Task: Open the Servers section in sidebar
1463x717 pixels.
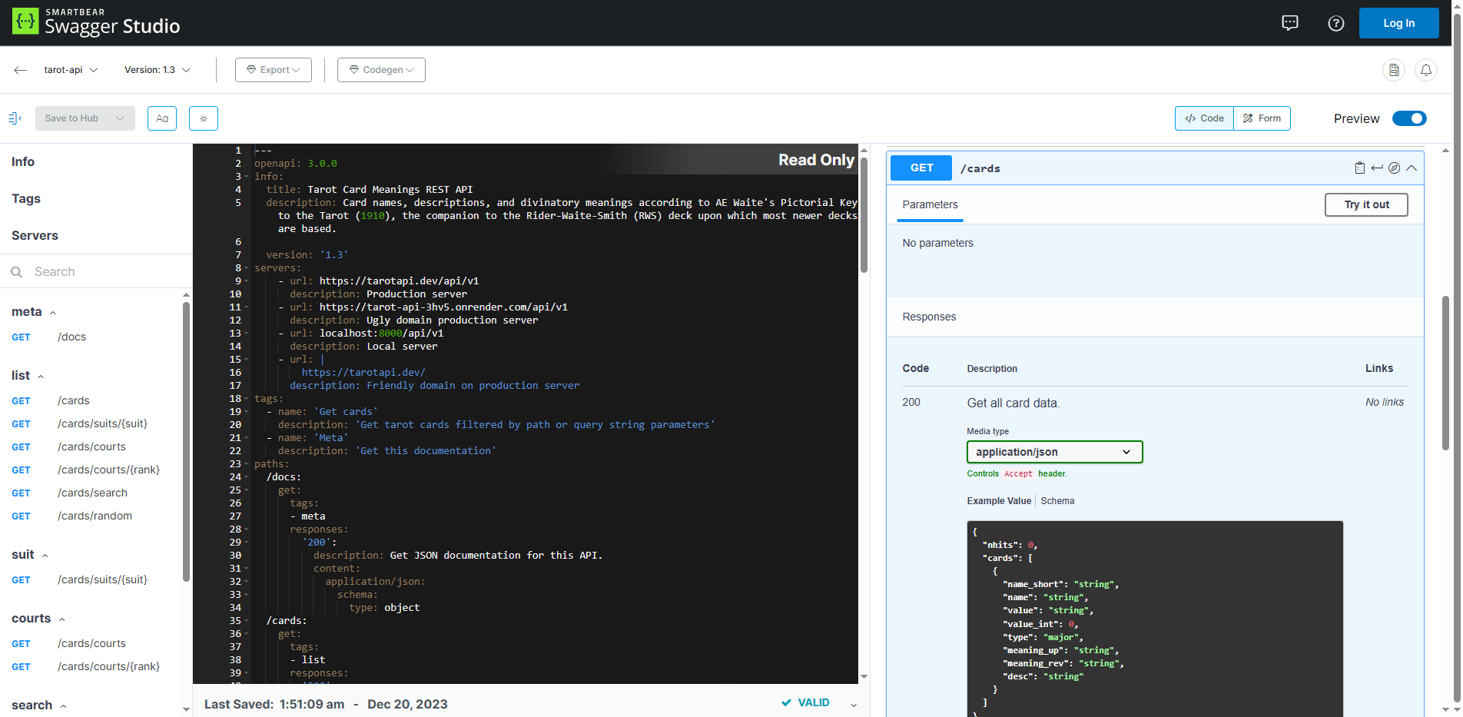Action: 35,236
